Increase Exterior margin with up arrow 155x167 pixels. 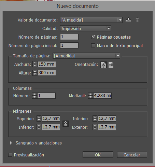pyautogui.click(x=95, y=126)
